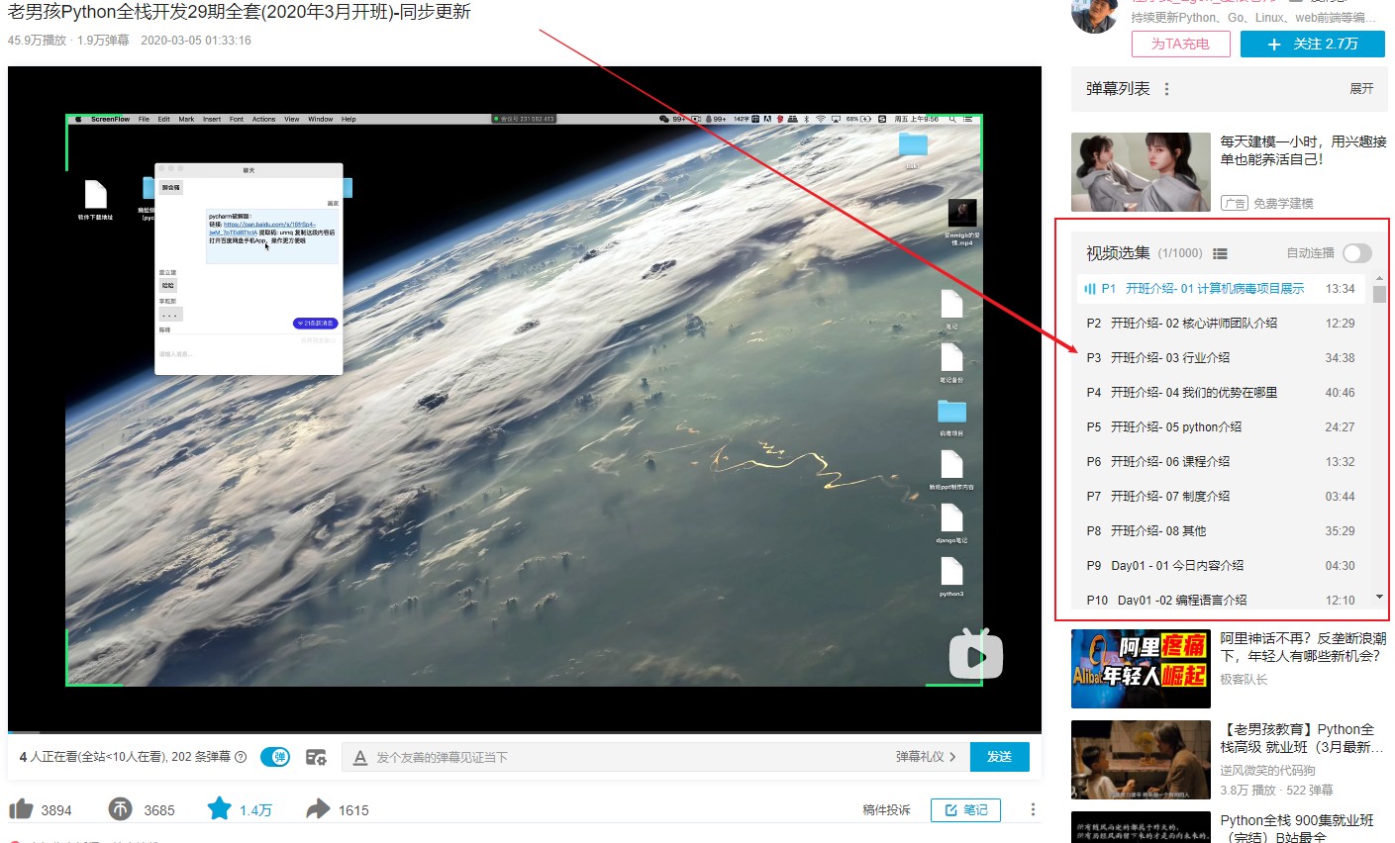Click the 发送 send button
Image resolution: width=1395 pixels, height=843 pixels.
click(x=999, y=757)
